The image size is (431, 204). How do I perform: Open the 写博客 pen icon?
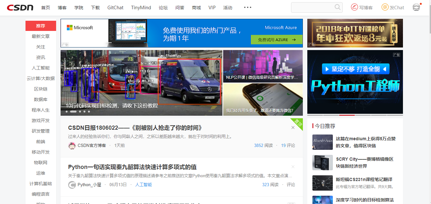click(x=354, y=7)
